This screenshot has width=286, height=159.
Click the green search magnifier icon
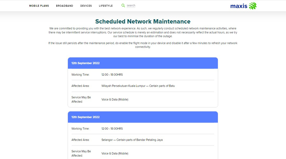[123, 6]
